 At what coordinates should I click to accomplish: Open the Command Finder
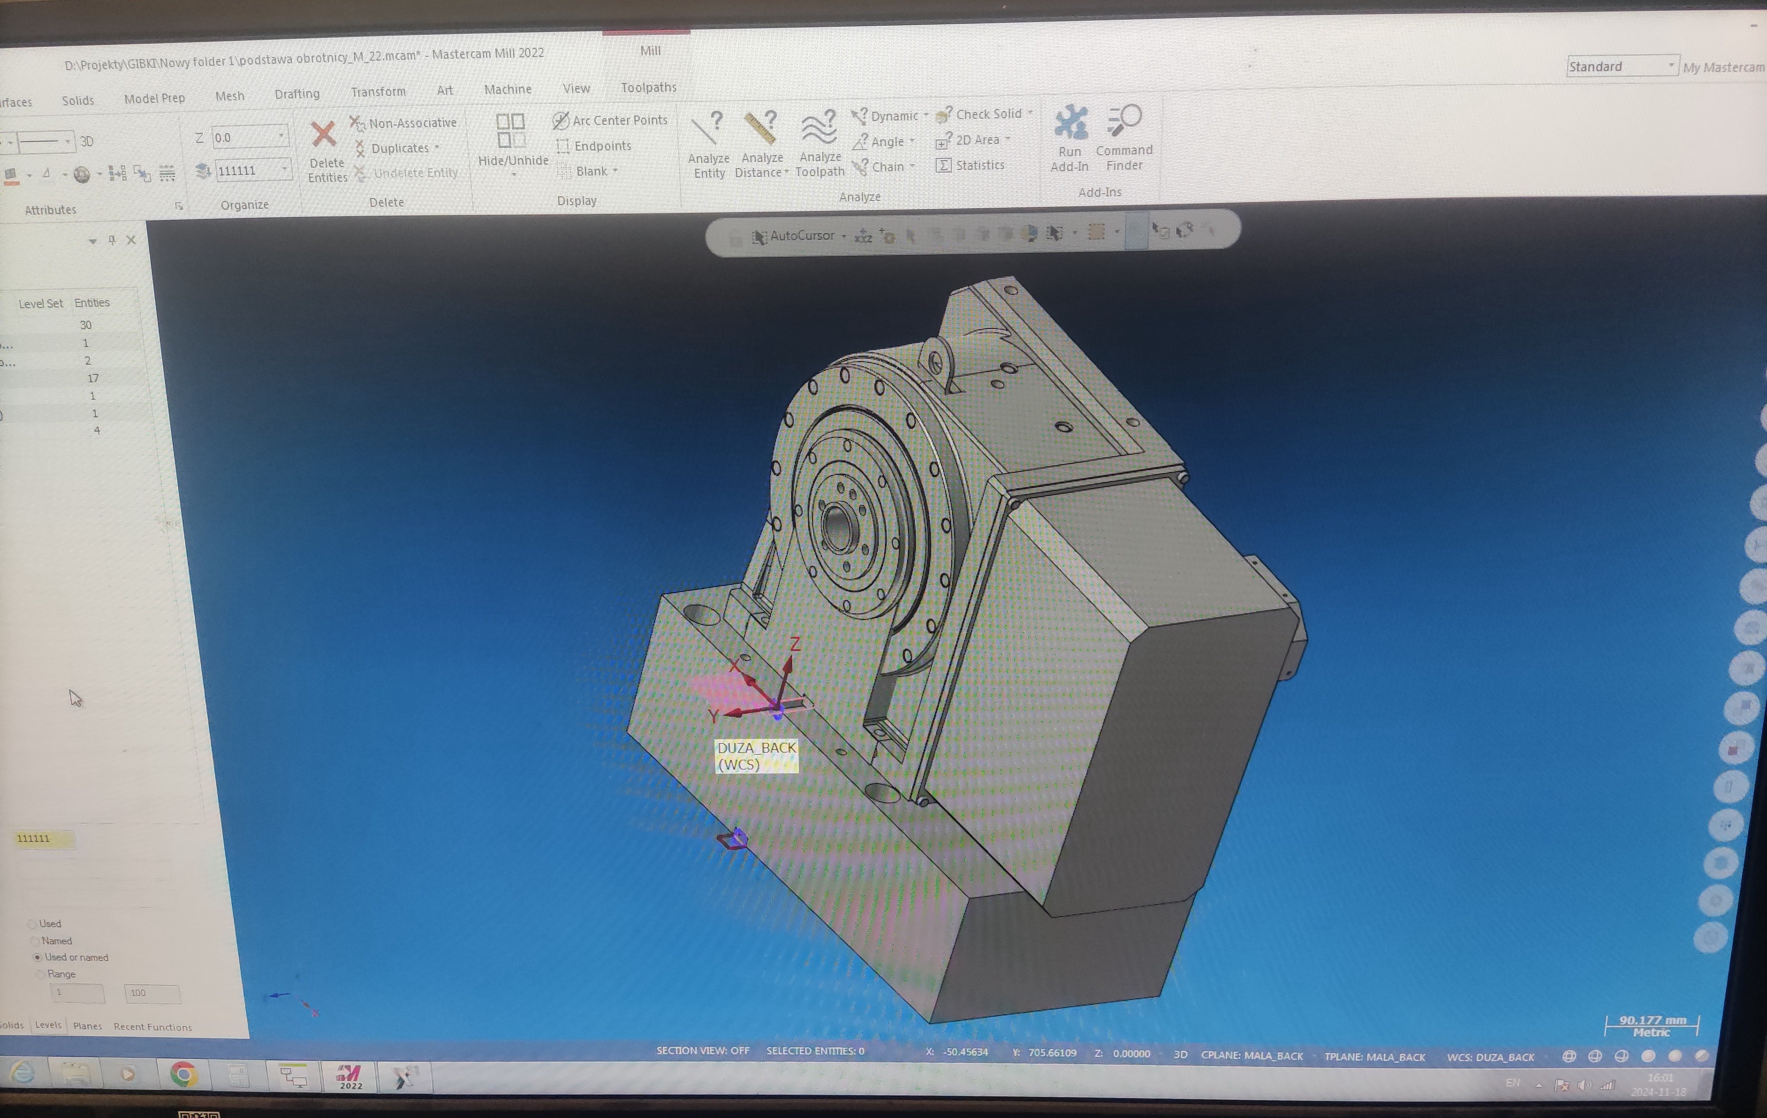click(x=1124, y=121)
